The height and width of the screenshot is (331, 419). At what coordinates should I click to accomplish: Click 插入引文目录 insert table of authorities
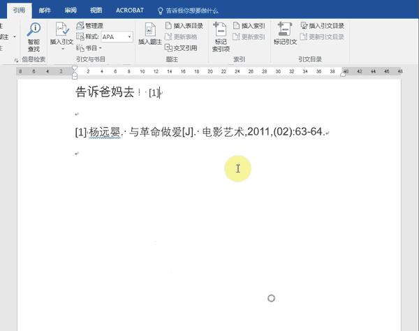(x=323, y=26)
